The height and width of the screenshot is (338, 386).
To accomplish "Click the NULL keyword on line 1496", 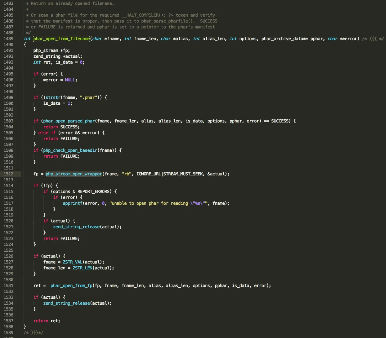I will click(x=70, y=80).
